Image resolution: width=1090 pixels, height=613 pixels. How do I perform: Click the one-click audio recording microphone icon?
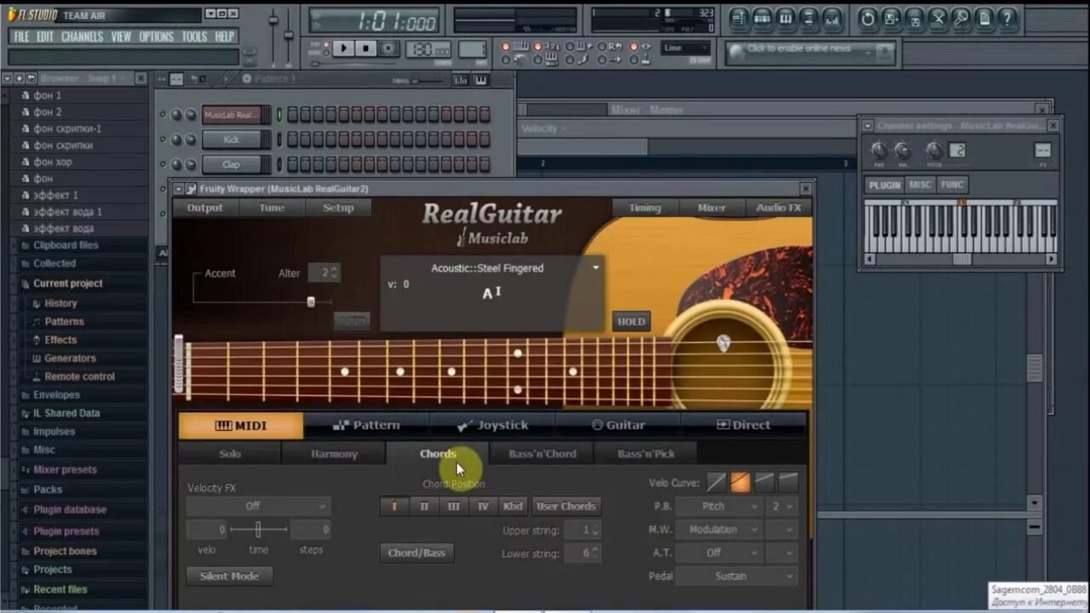961,18
